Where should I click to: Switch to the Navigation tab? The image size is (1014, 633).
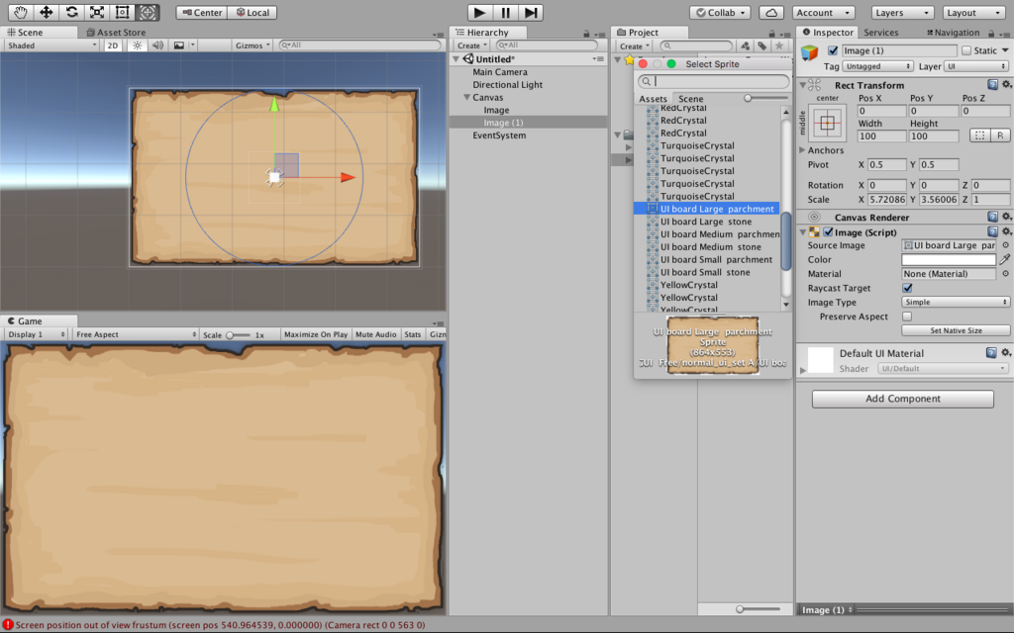953,33
